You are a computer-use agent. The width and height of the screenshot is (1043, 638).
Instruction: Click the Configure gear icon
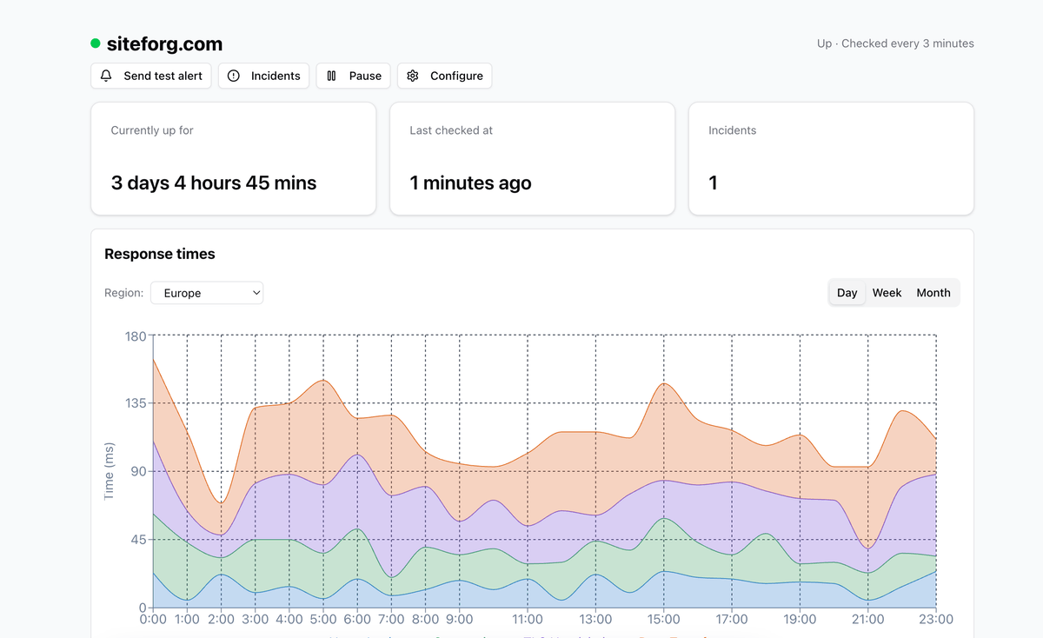413,76
